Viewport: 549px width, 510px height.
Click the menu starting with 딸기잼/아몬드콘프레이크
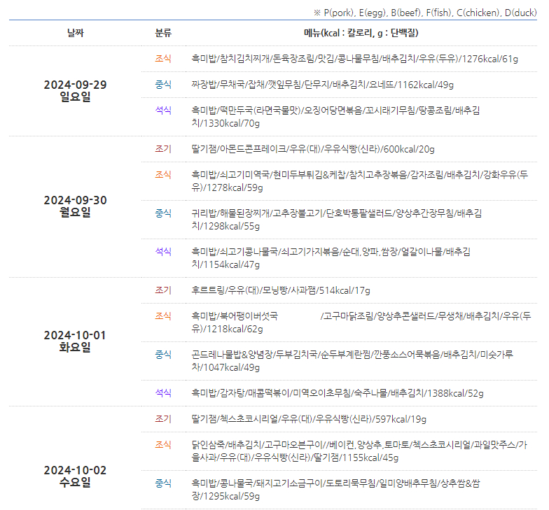312,149
